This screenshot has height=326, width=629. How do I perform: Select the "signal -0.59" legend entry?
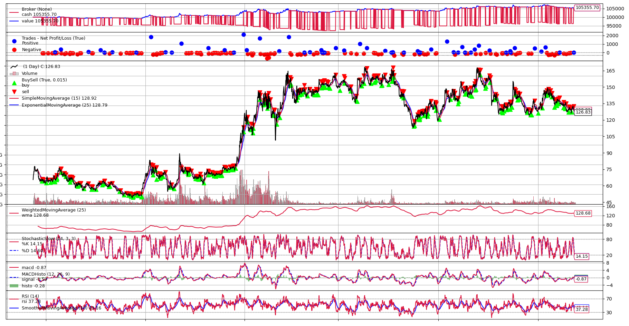pyautogui.click(x=34, y=279)
